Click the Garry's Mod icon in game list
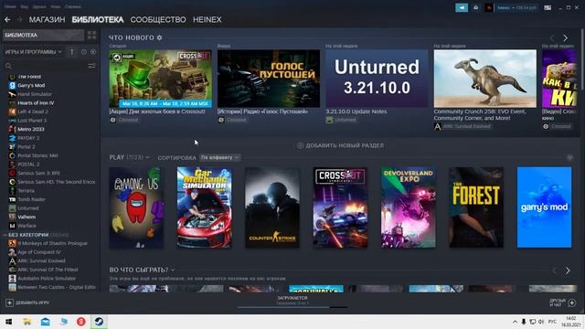 click(12, 85)
